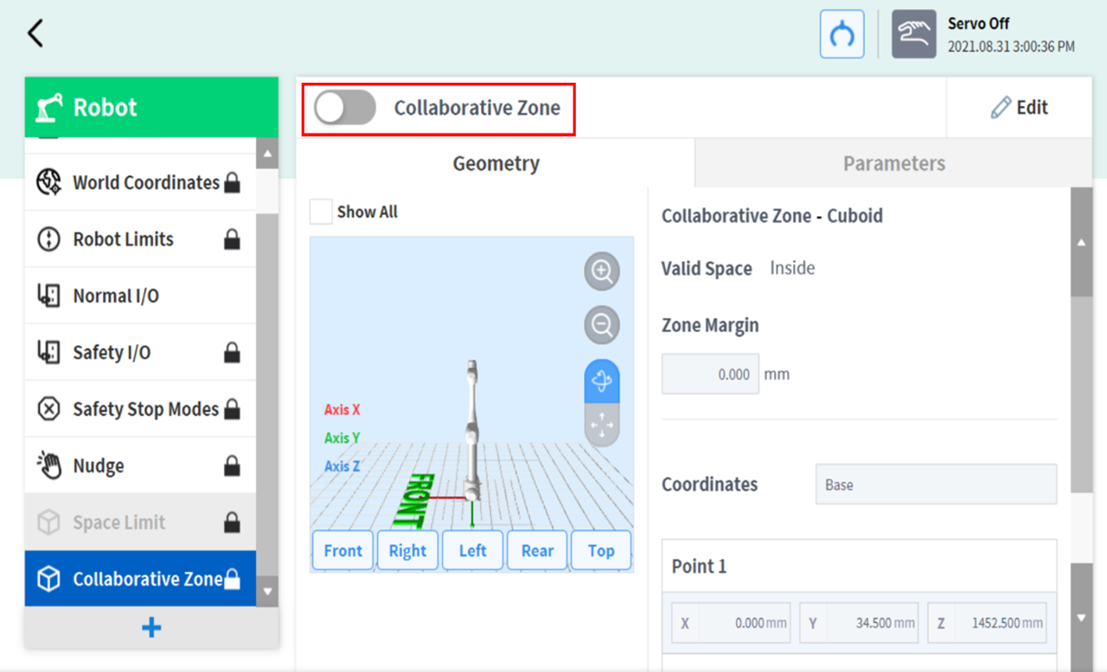This screenshot has width=1107, height=672.
Task: Click the Servo Off hand icon
Action: (914, 35)
